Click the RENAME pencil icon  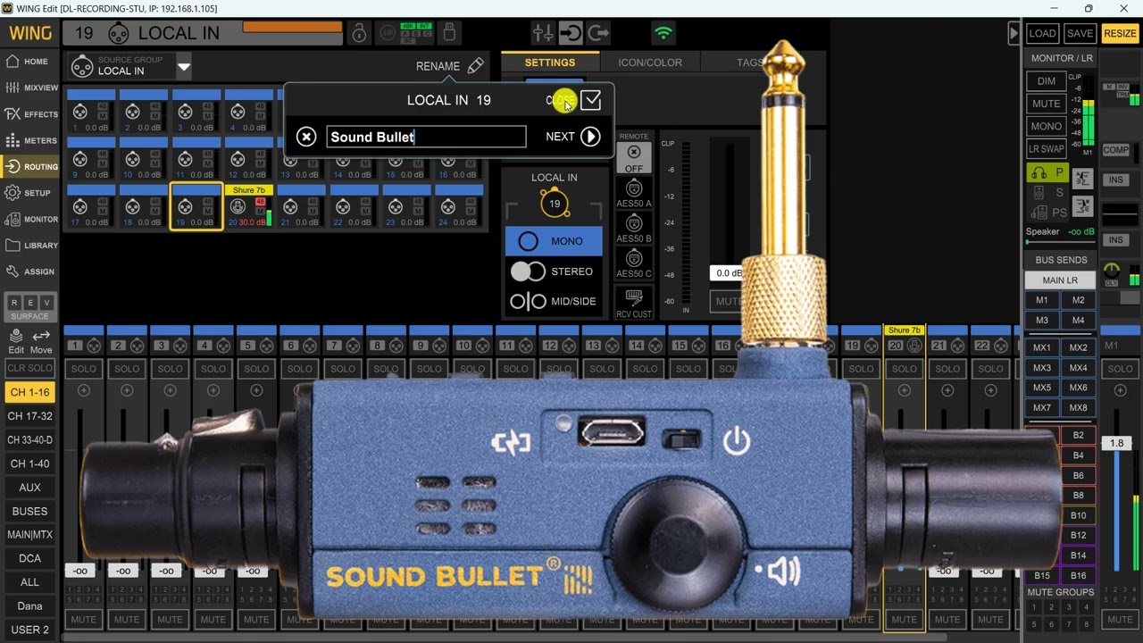point(475,65)
